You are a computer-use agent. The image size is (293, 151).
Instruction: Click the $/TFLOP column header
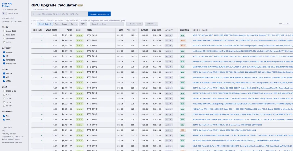[145, 30]
